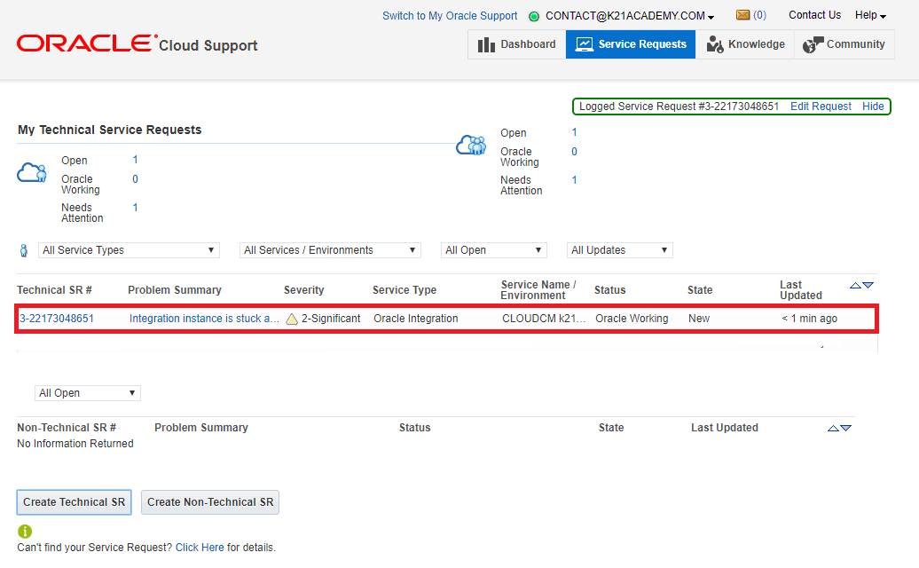This screenshot has height=568, width=919.
Task: Click the technical requests cloud icon
Action: click(x=31, y=173)
